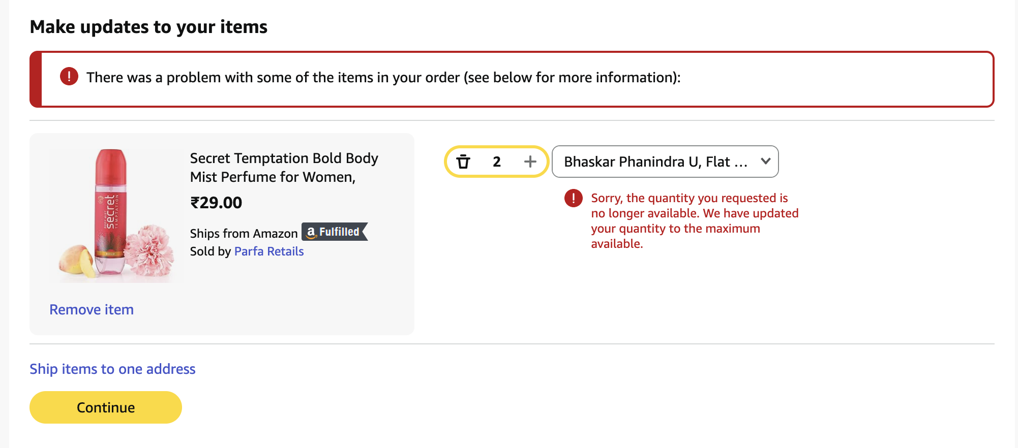Click the Ships from Amazon text
The width and height of the screenshot is (1018, 448).
click(x=244, y=233)
